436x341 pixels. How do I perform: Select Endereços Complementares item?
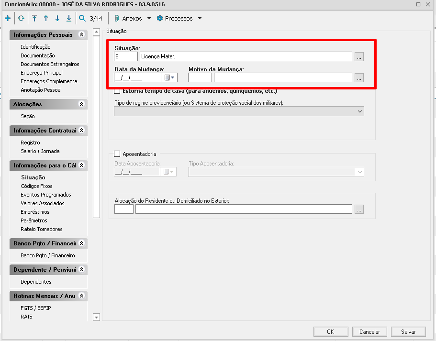pos(51,81)
